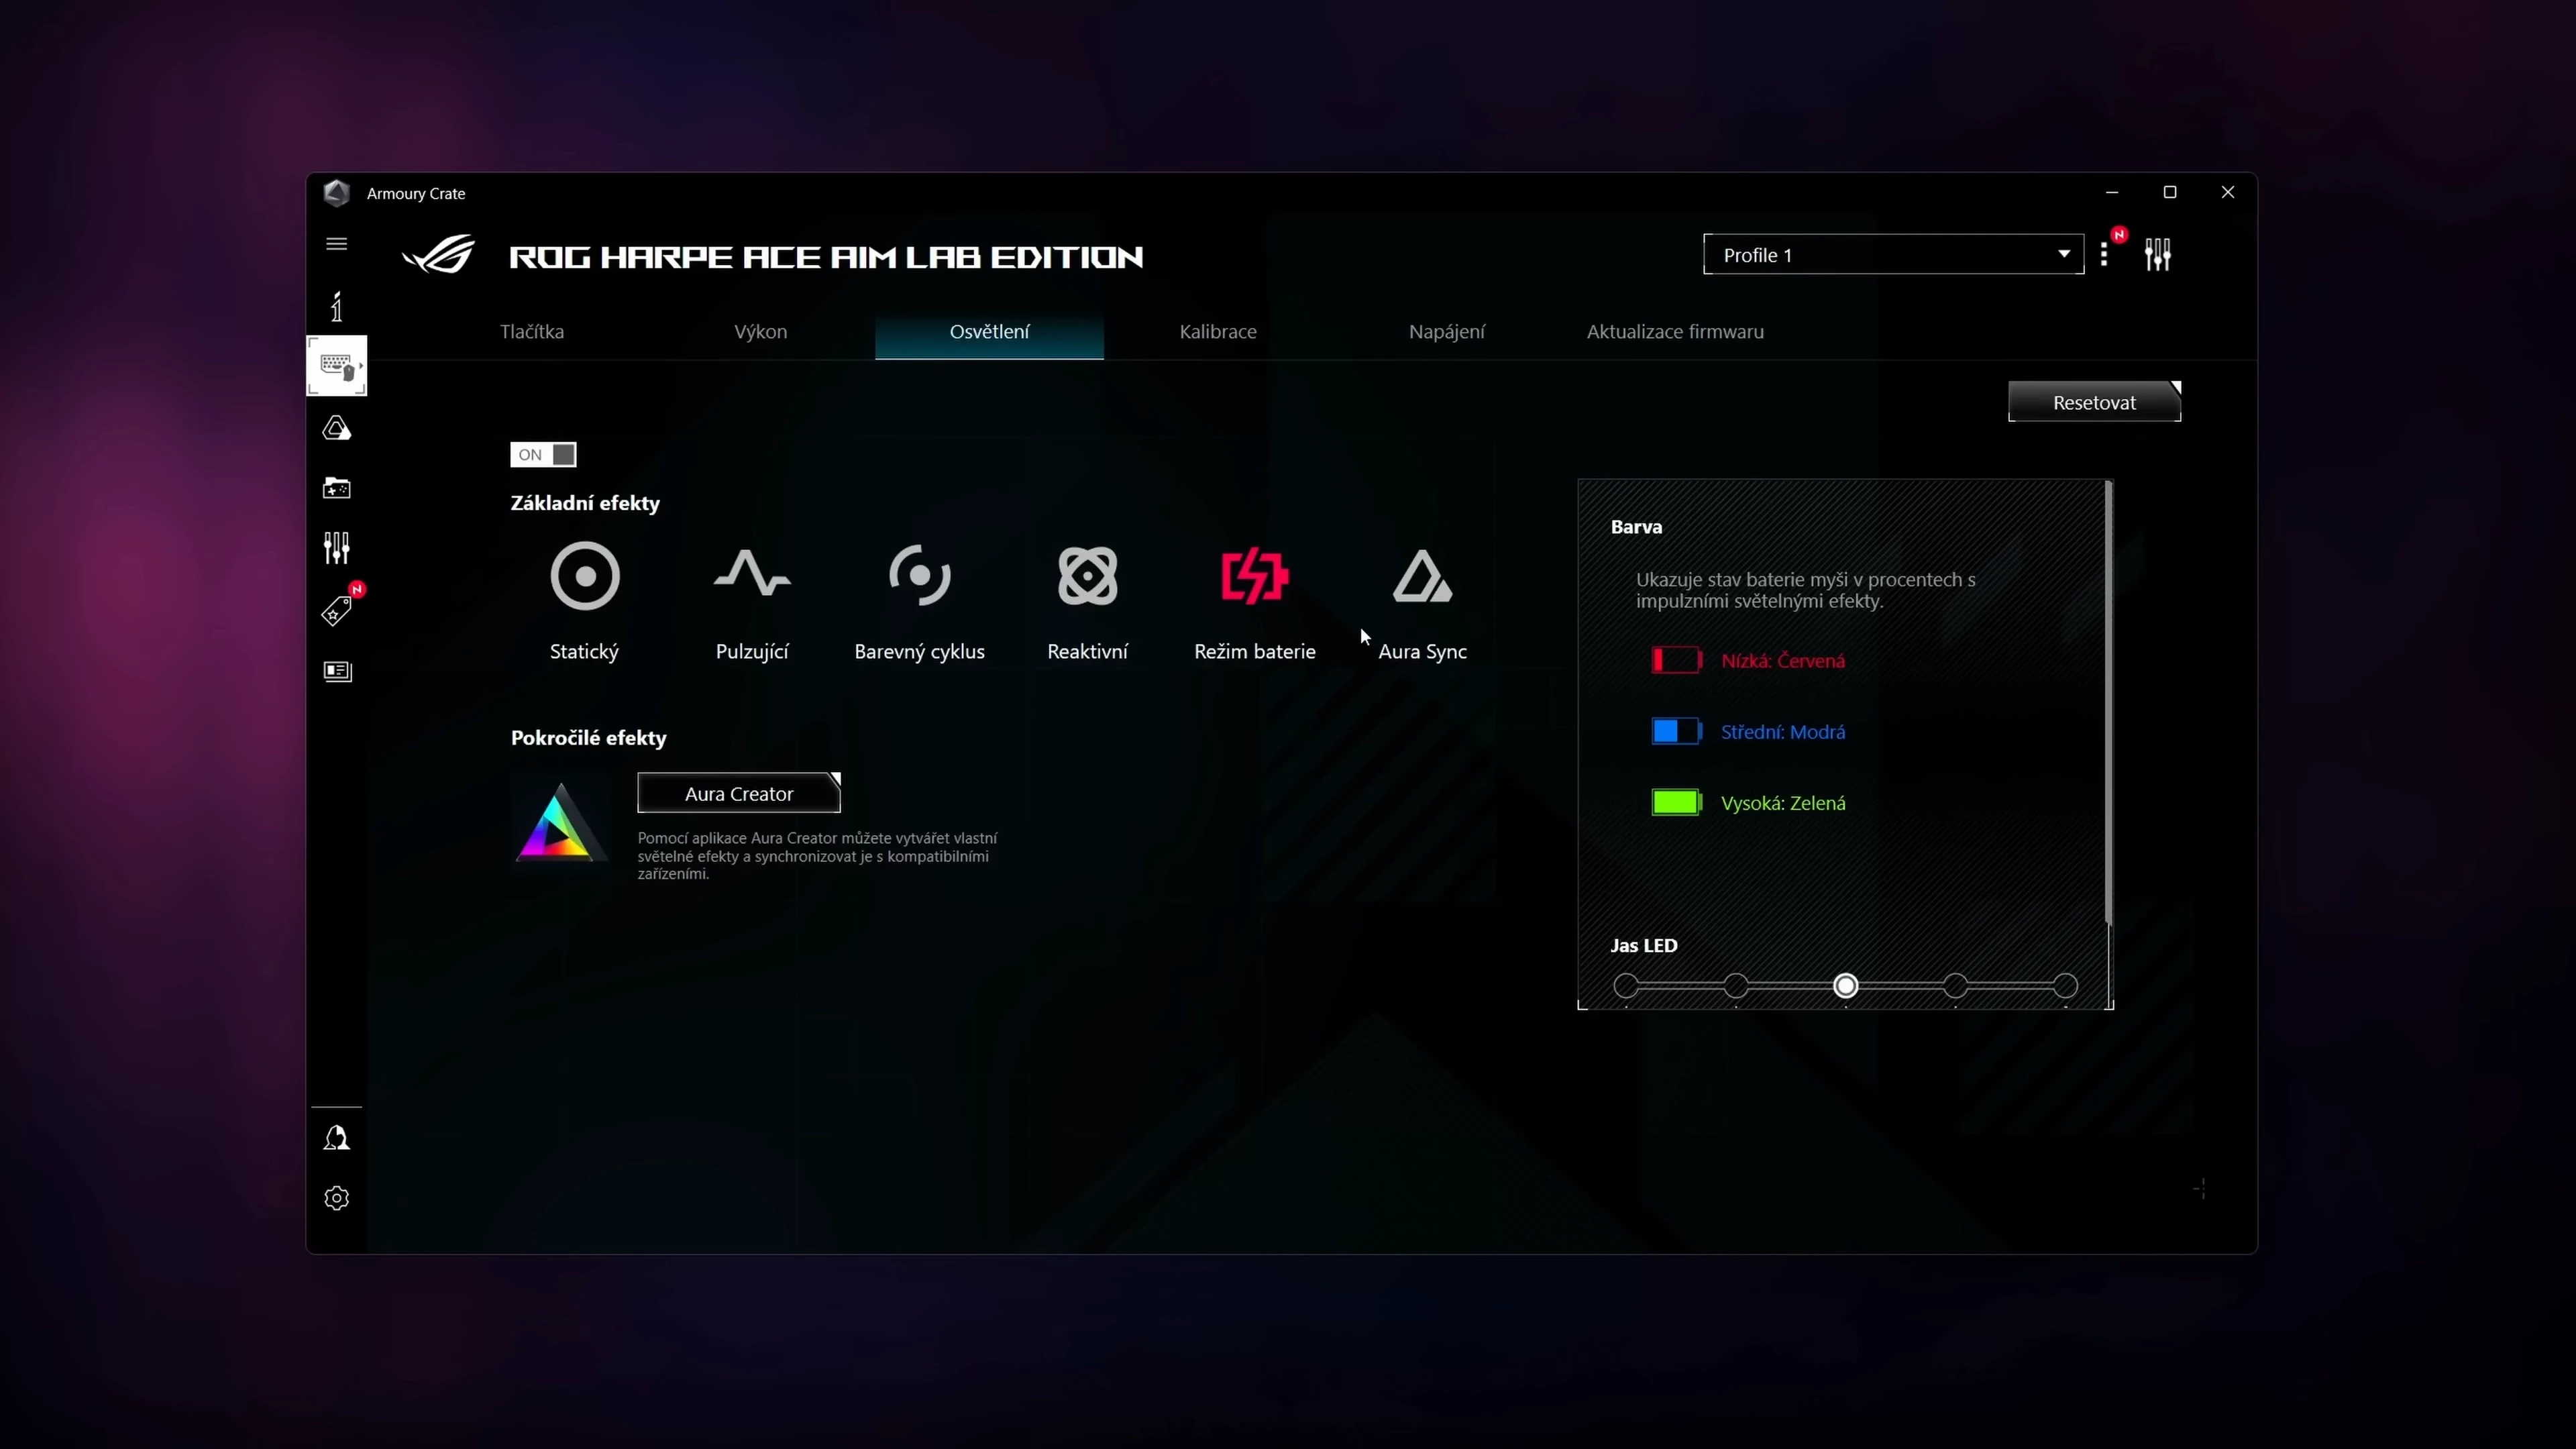Open Settings gear icon in sidebar
This screenshot has height=1449, width=2576.
pyautogui.click(x=336, y=1197)
